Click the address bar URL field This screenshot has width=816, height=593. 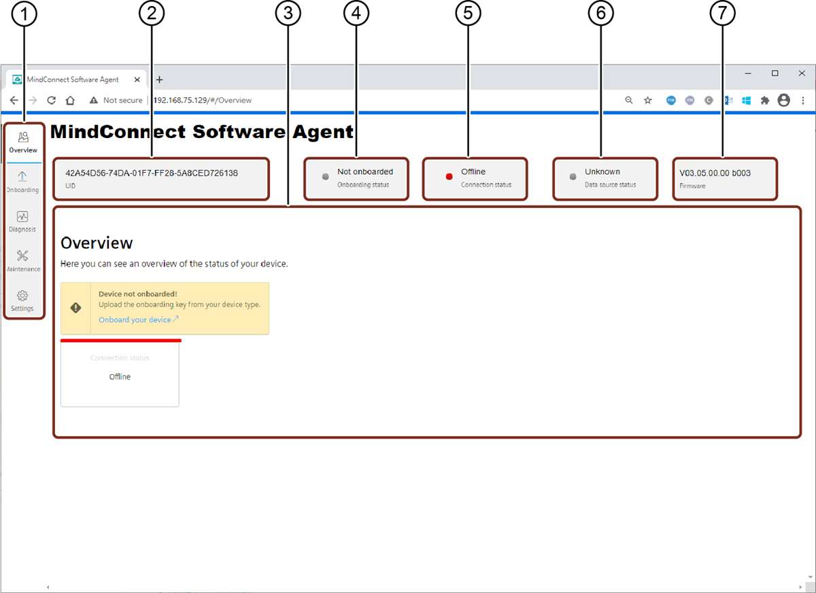pos(202,100)
